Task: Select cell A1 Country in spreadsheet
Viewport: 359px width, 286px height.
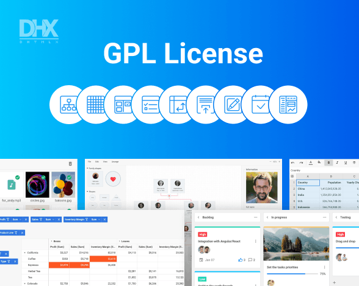Action: tap(308, 183)
